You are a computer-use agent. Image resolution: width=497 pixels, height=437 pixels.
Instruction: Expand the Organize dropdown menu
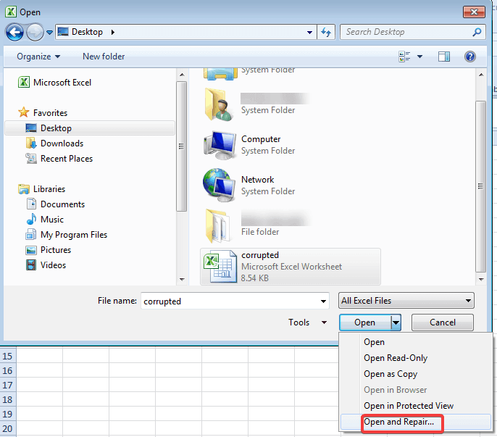(38, 57)
